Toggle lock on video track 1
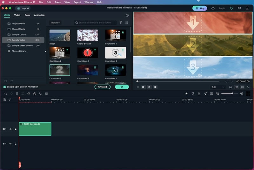 (16, 129)
